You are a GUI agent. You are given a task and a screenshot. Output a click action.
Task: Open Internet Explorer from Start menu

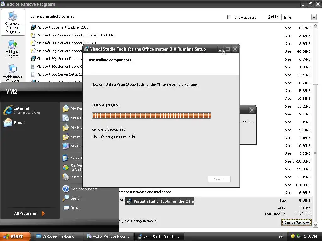pyautogui.click(x=22, y=110)
